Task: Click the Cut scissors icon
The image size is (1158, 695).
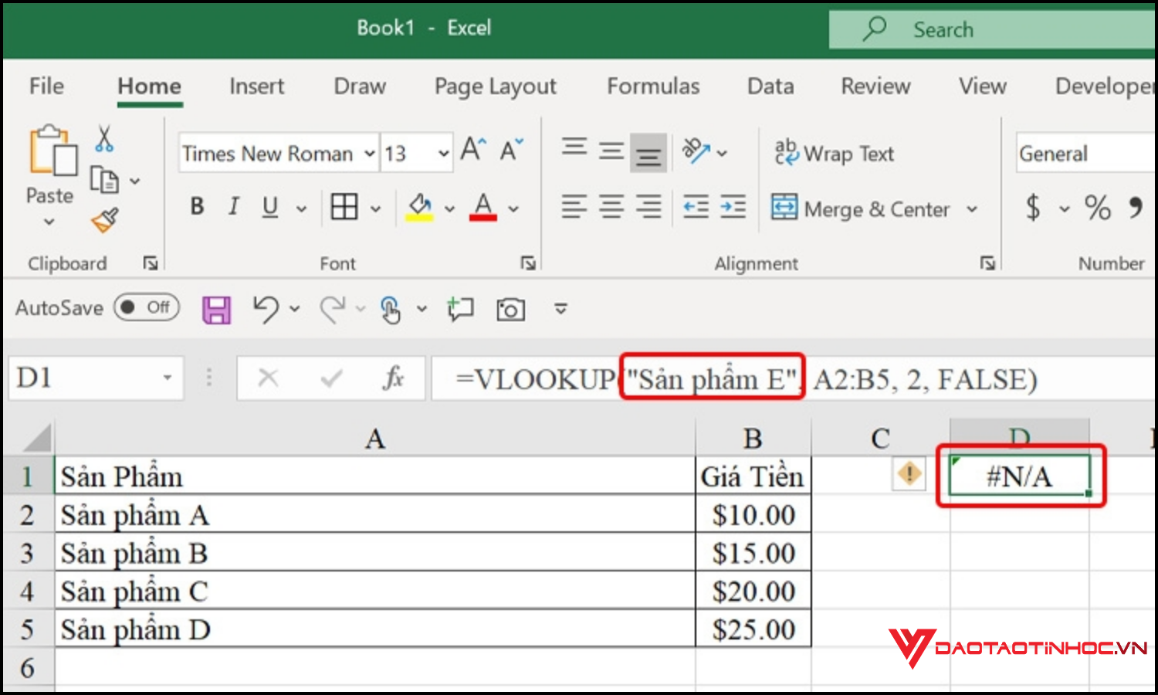Action: click(x=104, y=139)
